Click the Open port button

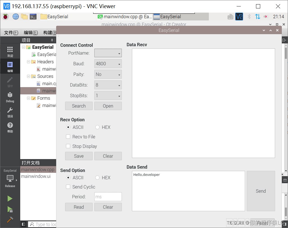click(108, 106)
